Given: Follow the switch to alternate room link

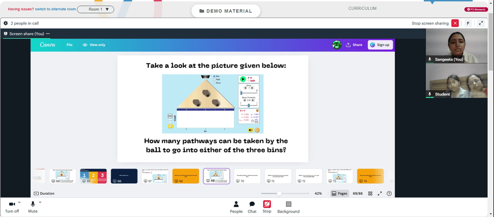Looking at the screenshot, I should pos(55,9).
